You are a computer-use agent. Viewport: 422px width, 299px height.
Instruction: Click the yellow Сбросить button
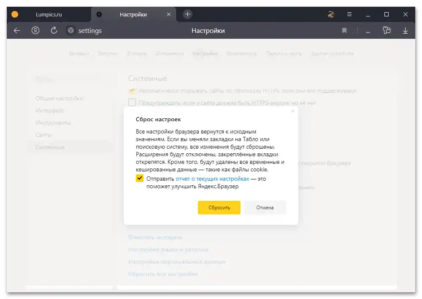point(219,207)
